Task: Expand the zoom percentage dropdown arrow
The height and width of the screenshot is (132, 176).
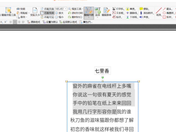Action: tap(66, 9)
